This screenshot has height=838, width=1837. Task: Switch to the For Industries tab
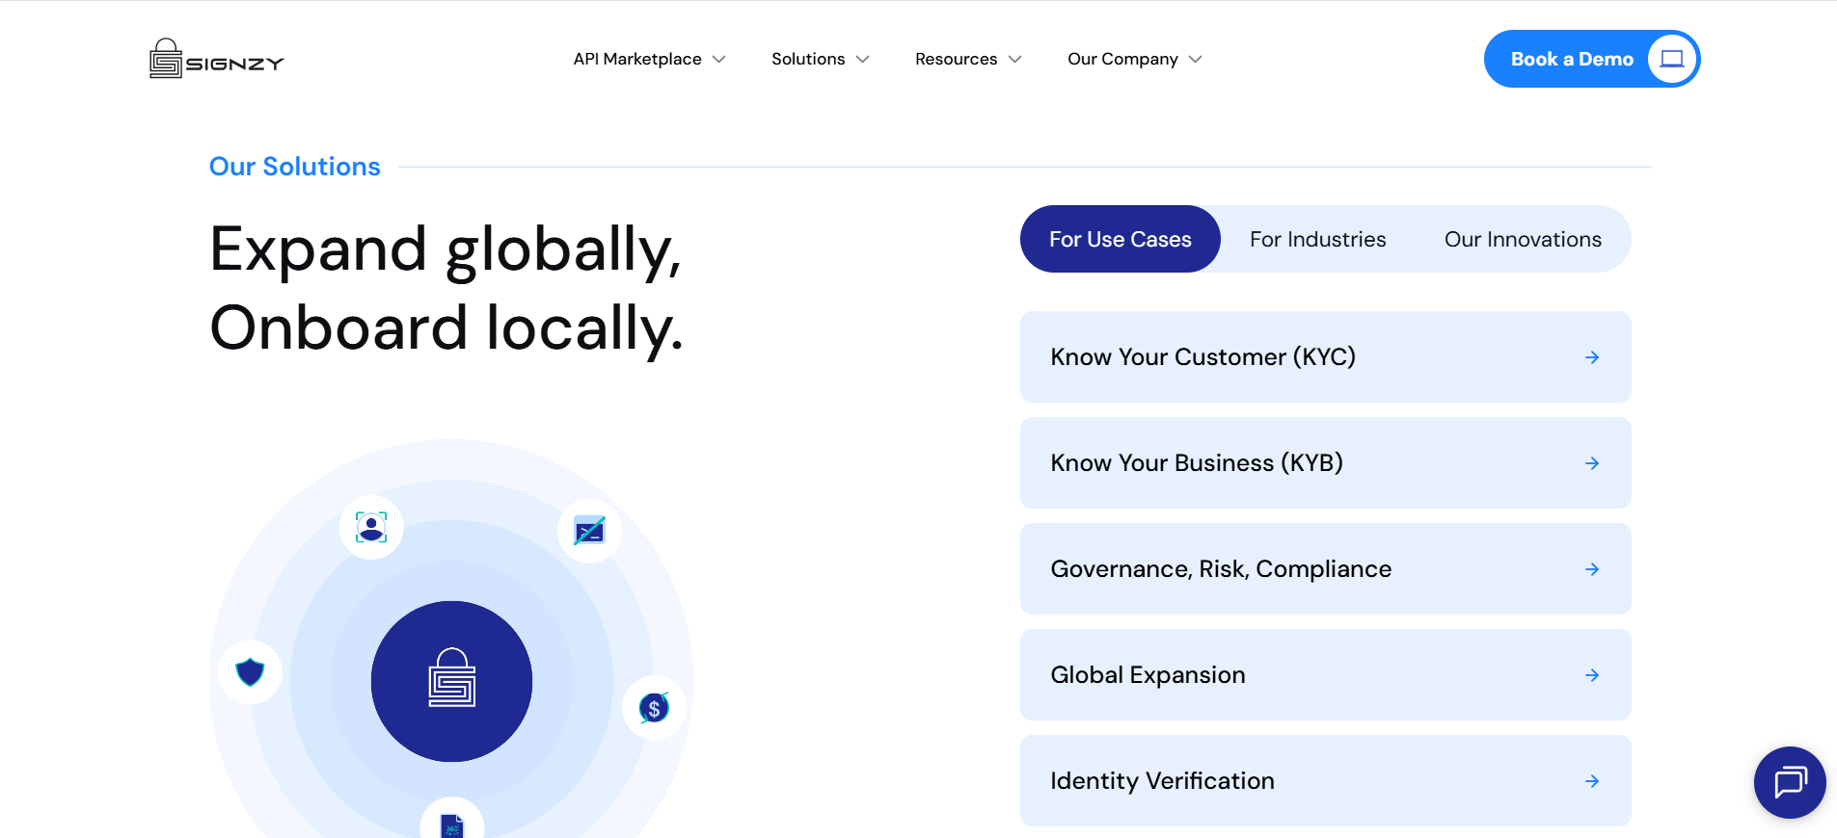click(1318, 239)
